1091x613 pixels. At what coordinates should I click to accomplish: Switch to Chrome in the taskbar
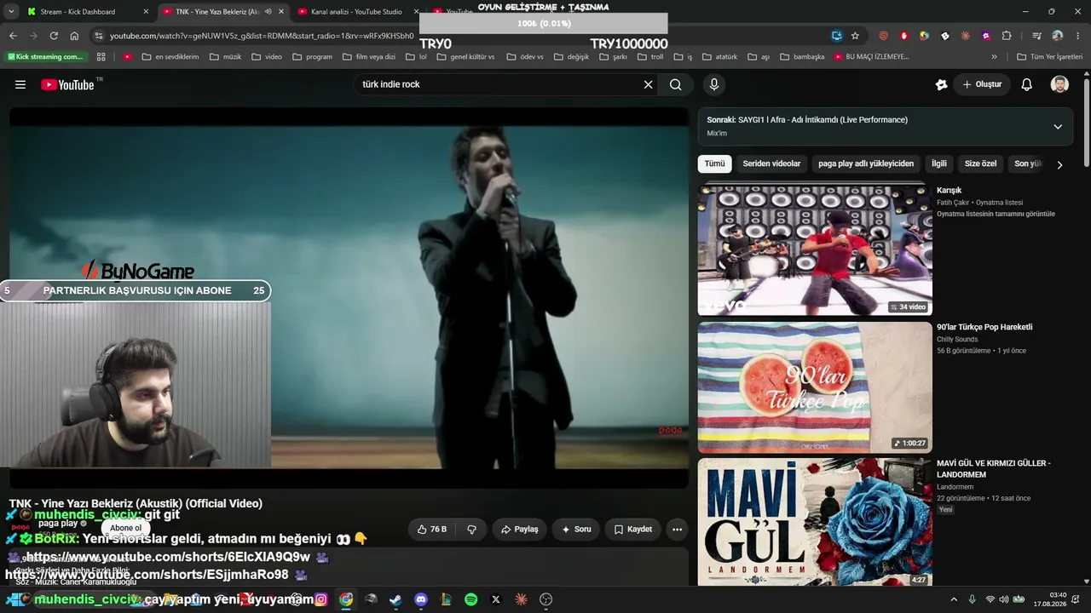click(346, 599)
